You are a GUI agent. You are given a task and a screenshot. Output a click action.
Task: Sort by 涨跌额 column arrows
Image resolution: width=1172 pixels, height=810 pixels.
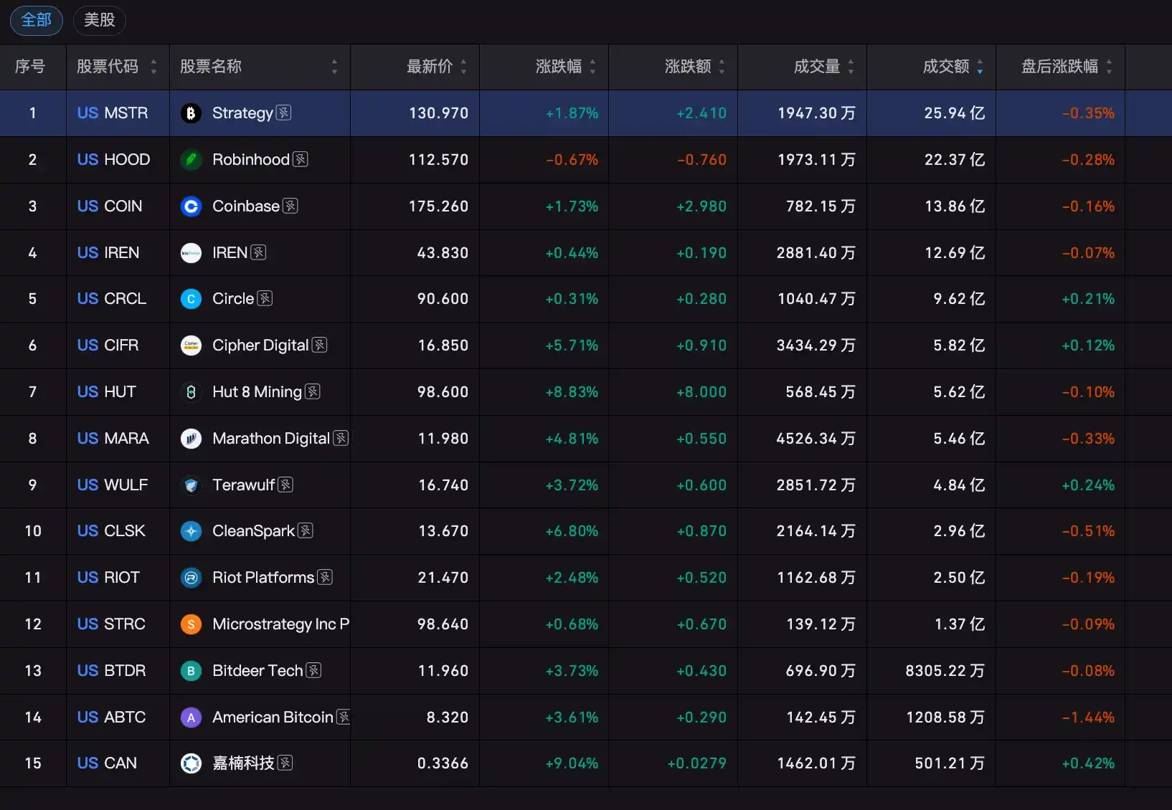pos(722,67)
